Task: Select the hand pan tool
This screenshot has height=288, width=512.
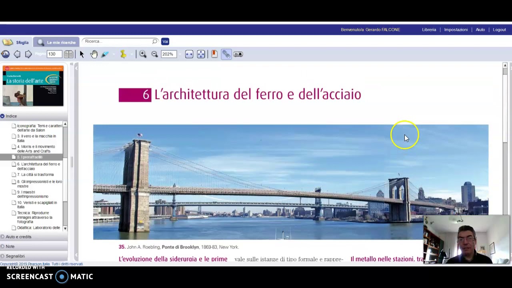Action: click(94, 54)
